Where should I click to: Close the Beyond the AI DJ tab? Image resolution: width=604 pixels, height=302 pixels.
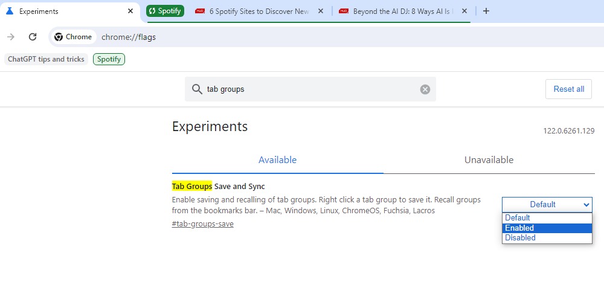click(464, 11)
